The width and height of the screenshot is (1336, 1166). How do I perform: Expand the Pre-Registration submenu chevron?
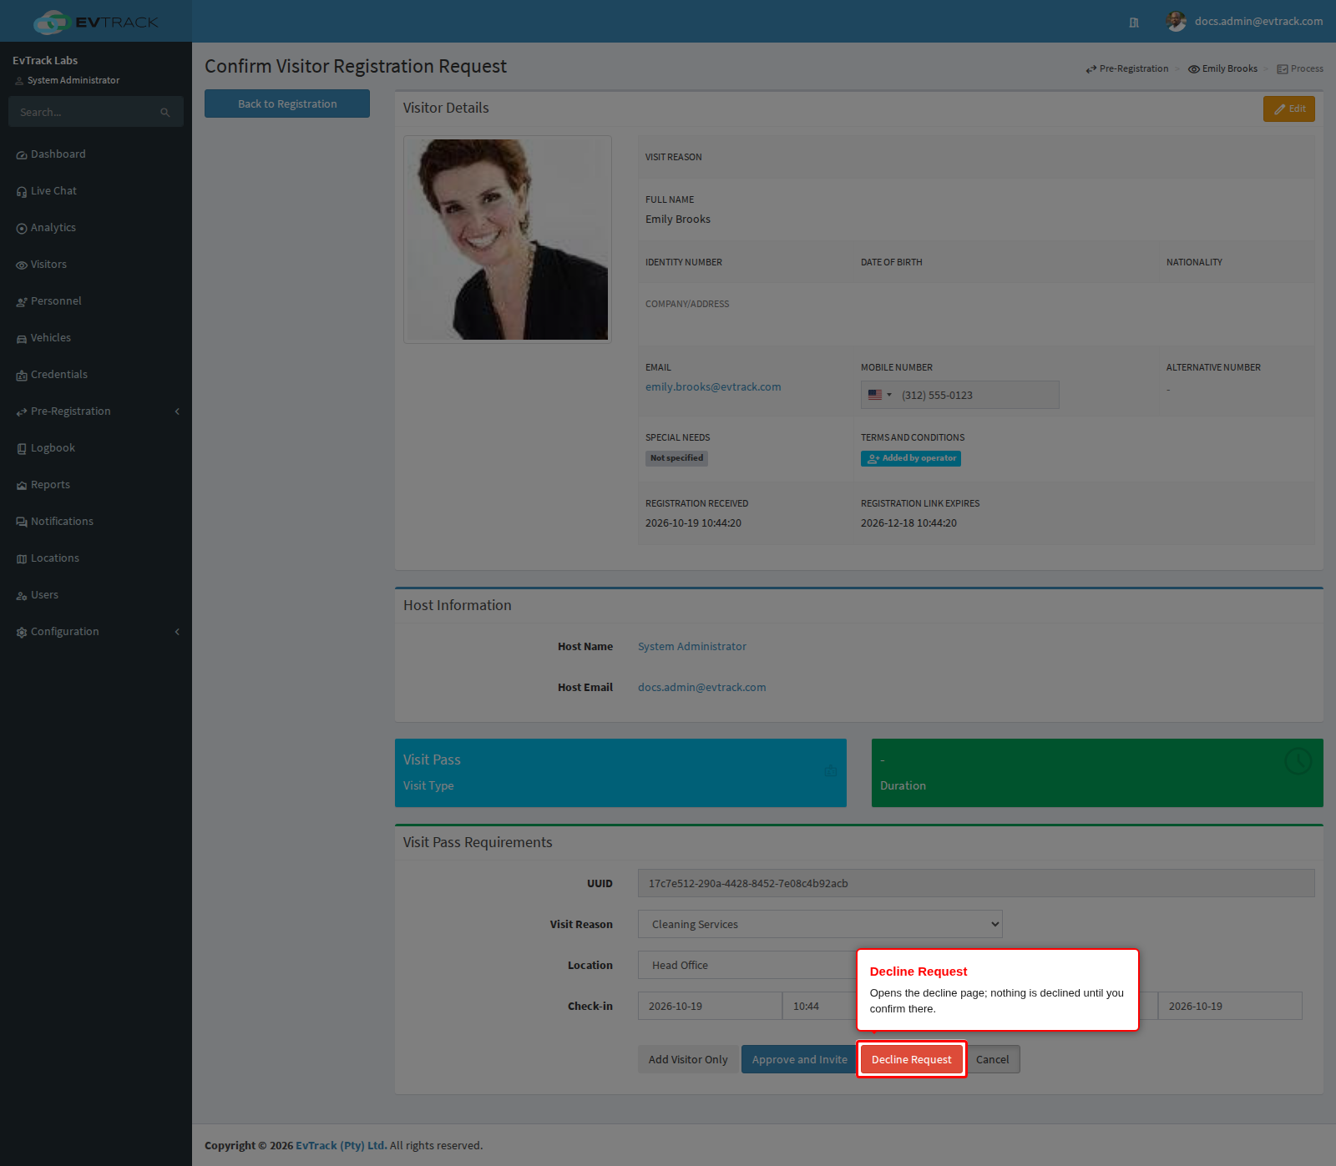coord(177,411)
